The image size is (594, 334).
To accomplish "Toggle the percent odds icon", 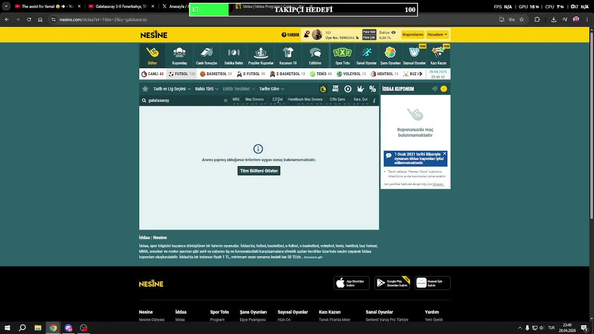I will 373,89.
